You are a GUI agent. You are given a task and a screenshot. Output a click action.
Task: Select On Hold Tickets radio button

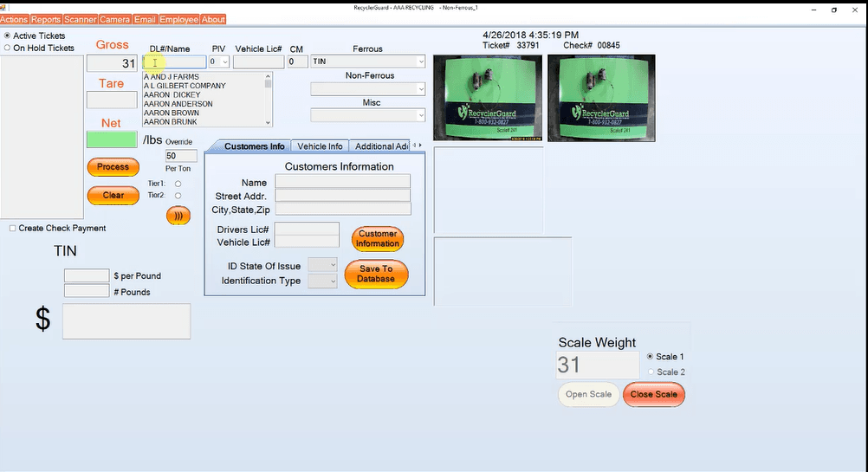(7, 48)
